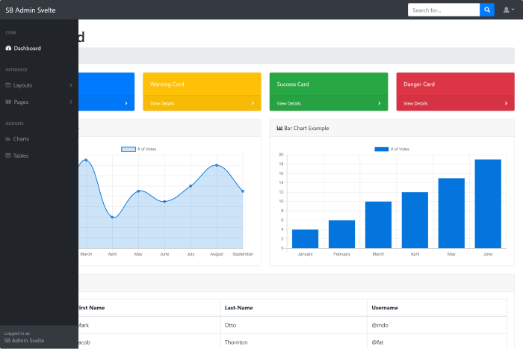Click the arrow on the blue Primary card footer

point(126,103)
